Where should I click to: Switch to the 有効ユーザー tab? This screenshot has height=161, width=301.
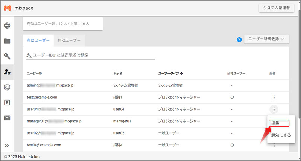[x=38, y=40]
